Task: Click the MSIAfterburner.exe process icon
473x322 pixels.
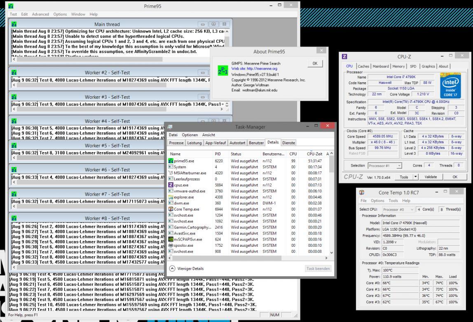Action: pos(171,173)
